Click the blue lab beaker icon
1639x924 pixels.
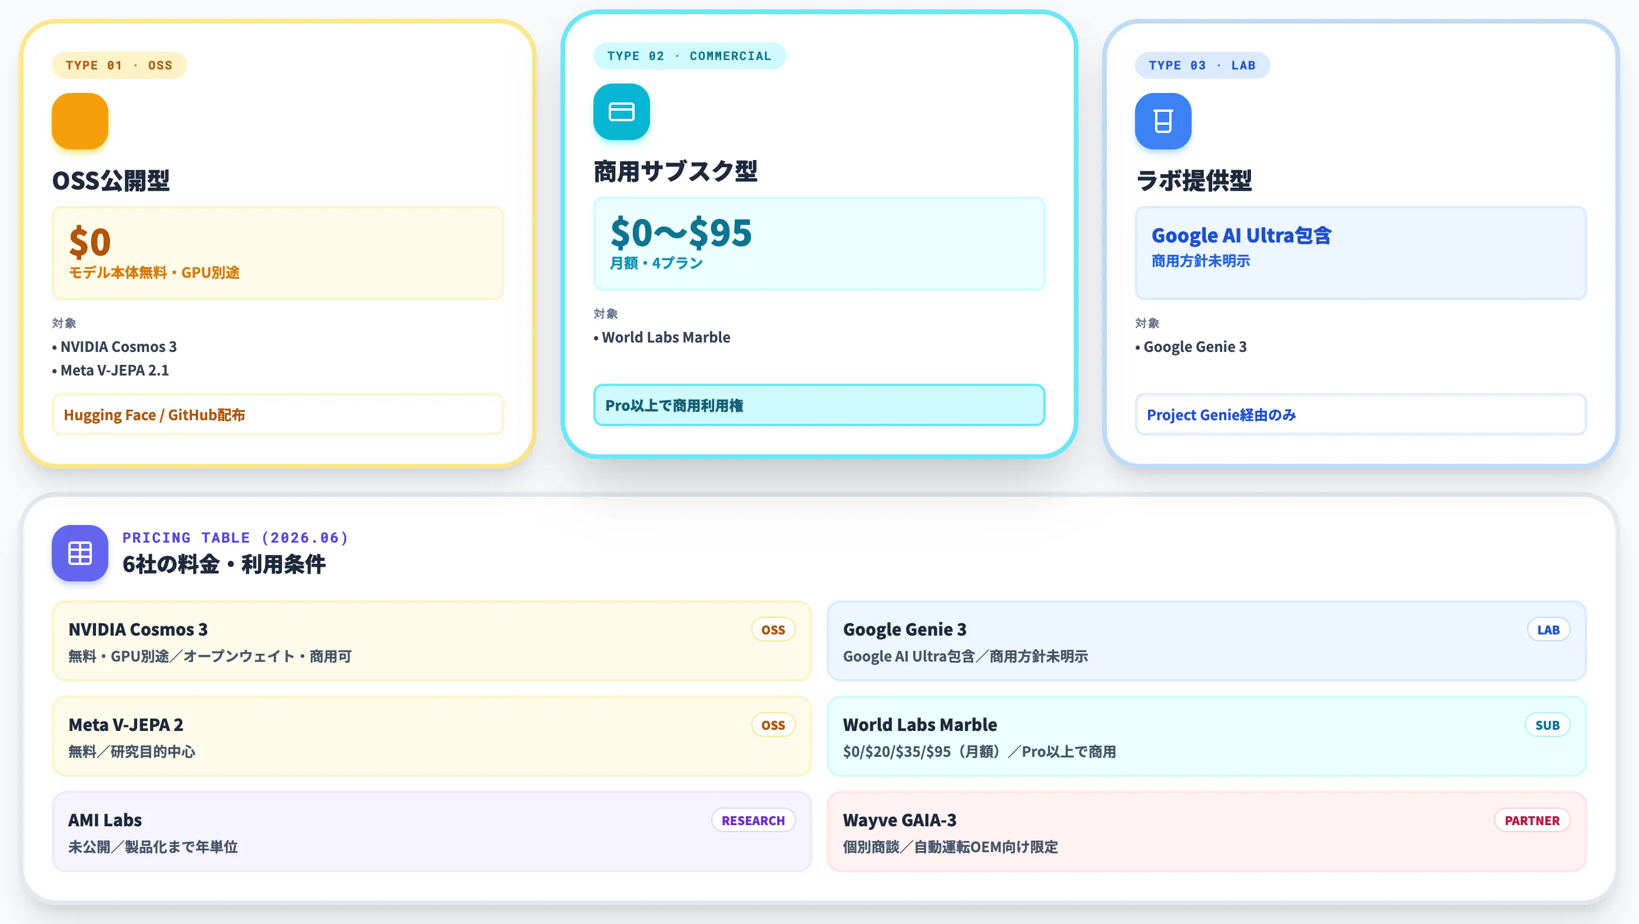tap(1163, 121)
